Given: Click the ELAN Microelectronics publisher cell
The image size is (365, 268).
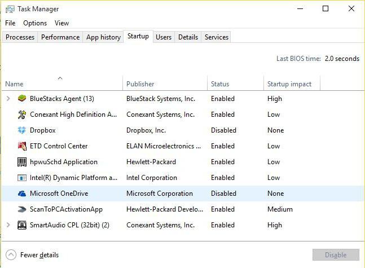Looking at the screenshot, I should [164, 146].
